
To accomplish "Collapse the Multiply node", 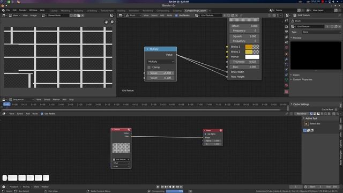I will point(147,49).
